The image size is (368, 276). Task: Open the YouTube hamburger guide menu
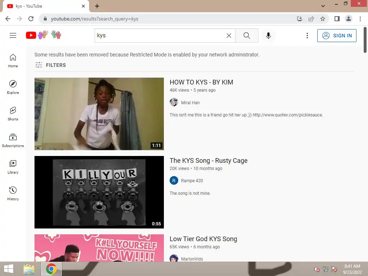(13, 36)
